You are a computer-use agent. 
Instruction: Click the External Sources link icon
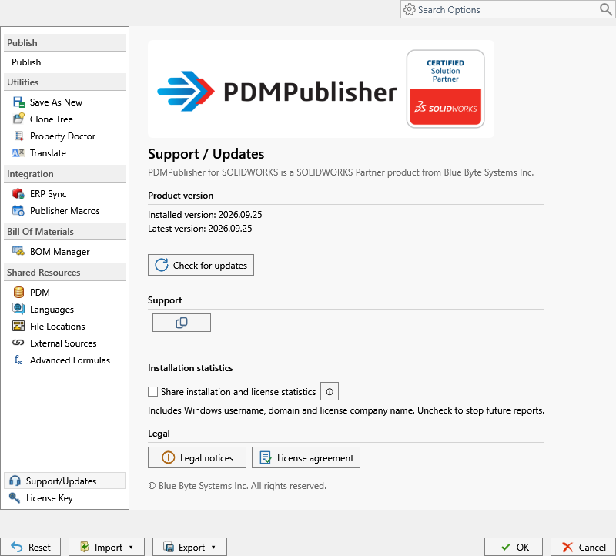click(x=18, y=343)
